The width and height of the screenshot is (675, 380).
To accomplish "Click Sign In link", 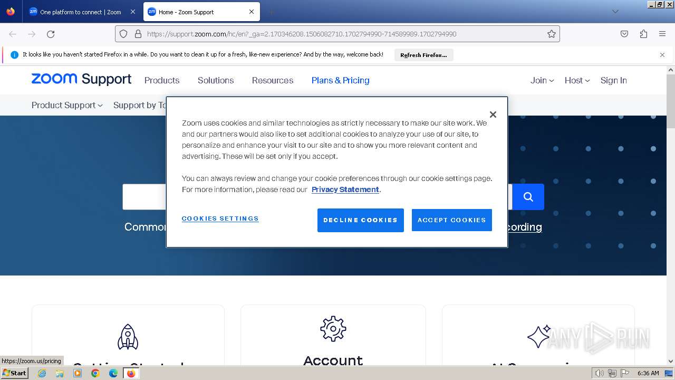I will coord(614,80).
